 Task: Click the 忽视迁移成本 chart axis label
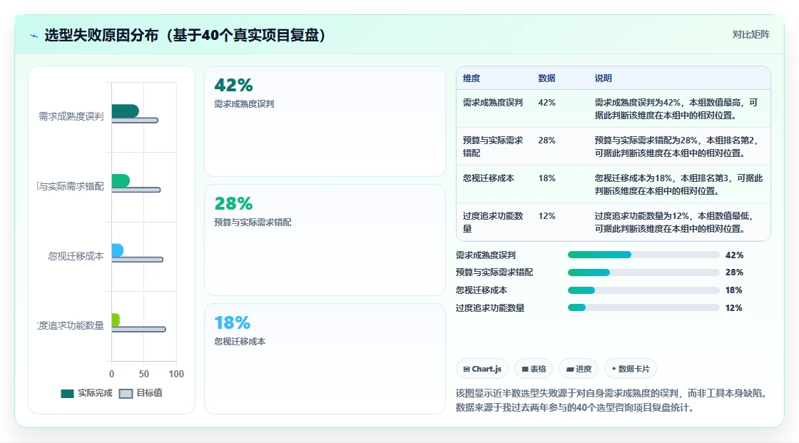coord(76,256)
